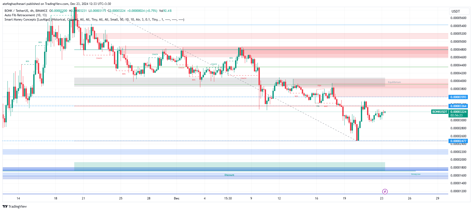Click the 0.00003000 price scale value

click(458, 120)
